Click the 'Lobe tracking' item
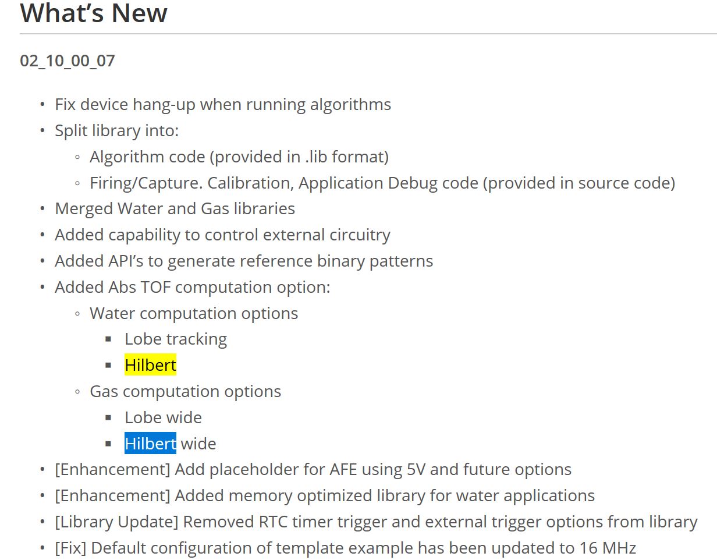The width and height of the screenshot is (717, 560). (x=176, y=339)
